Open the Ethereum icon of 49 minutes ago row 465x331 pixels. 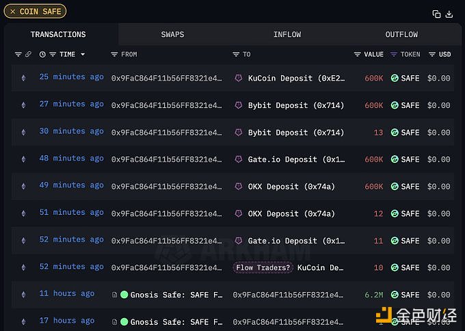[23, 186]
